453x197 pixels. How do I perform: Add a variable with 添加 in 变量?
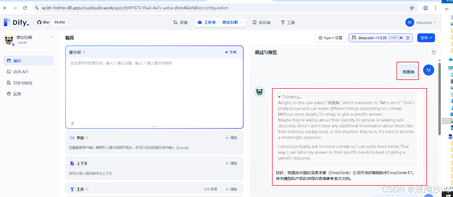[x=231, y=138]
